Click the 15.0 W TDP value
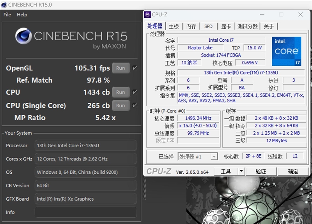Viewport: 312px width, 224px height. (255, 48)
